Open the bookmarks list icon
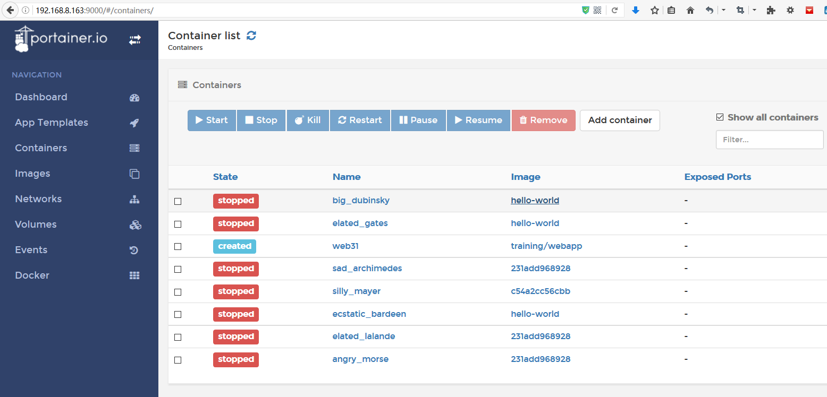827x397 pixels. (671, 10)
